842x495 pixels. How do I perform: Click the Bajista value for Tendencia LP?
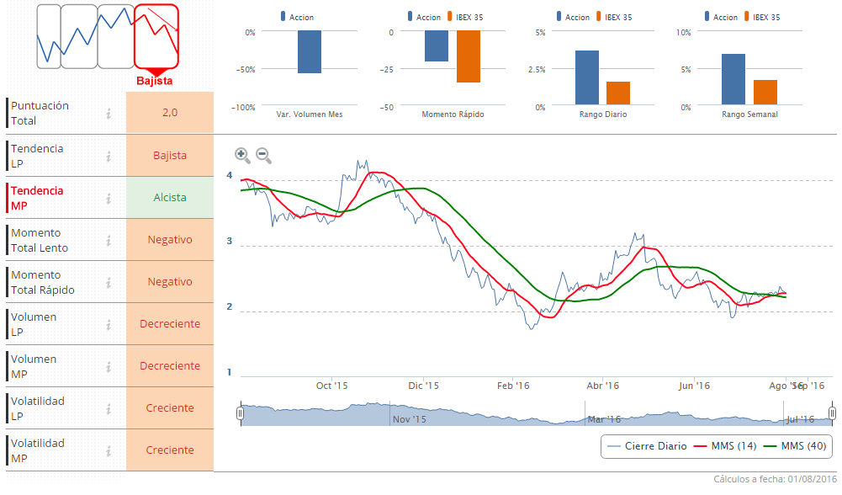click(170, 156)
